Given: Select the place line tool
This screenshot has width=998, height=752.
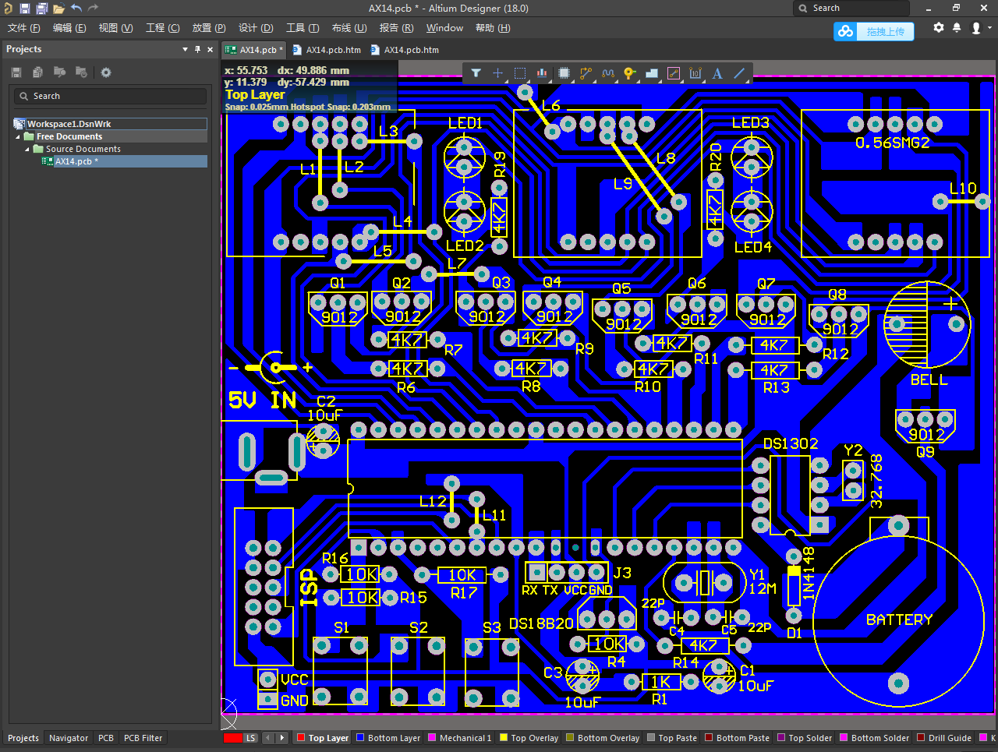Looking at the screenshot, I should 739,73.
